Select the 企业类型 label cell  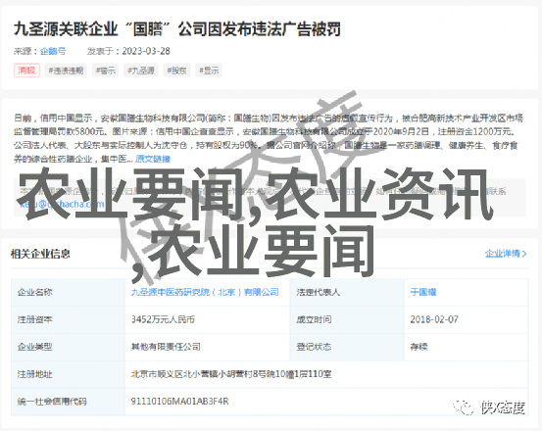[68, 347]
